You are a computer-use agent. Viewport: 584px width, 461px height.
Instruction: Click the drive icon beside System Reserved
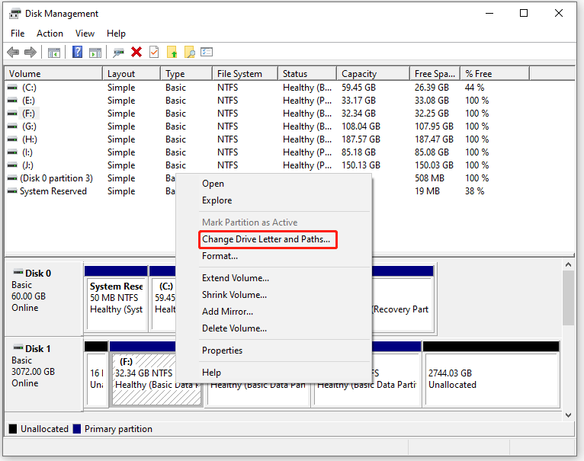pyautogui.click(x=12, y=191)
